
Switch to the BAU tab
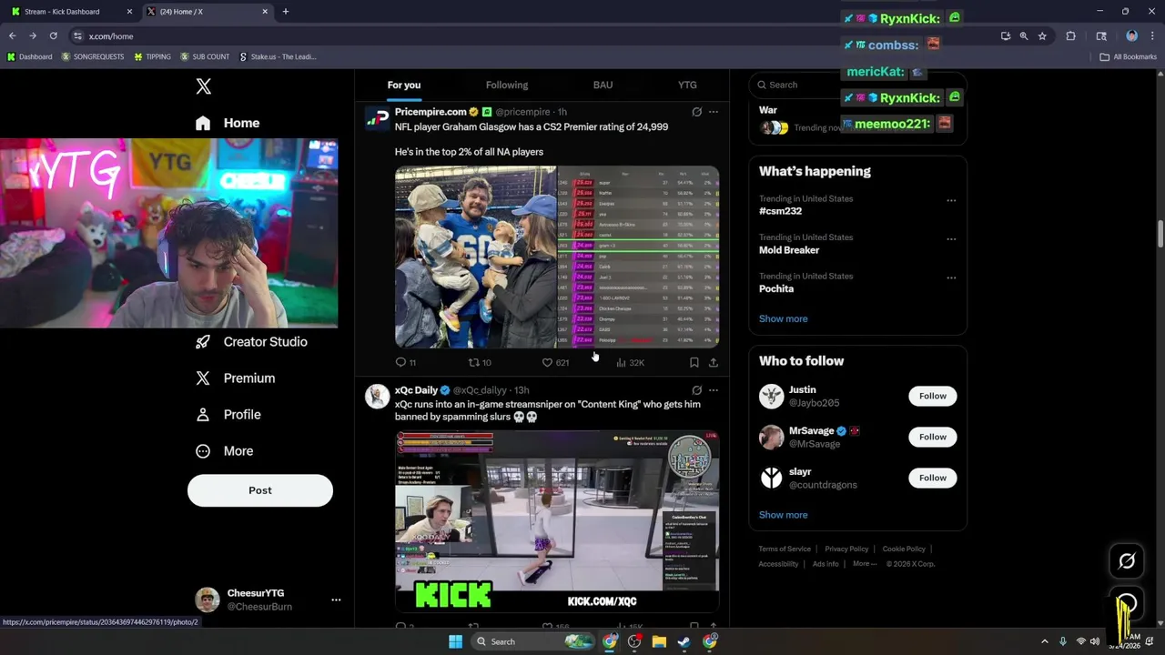(603, 85)
